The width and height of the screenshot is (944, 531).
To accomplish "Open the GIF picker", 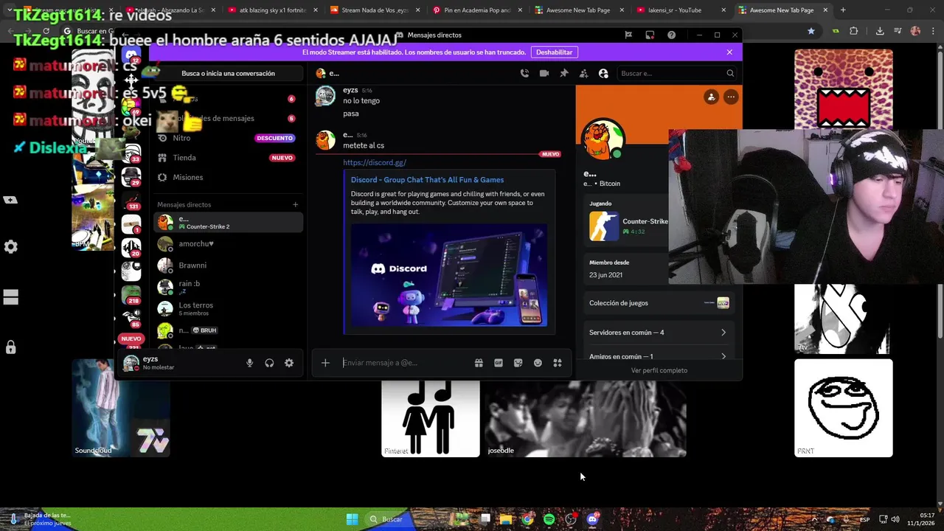I will [499, 363].
